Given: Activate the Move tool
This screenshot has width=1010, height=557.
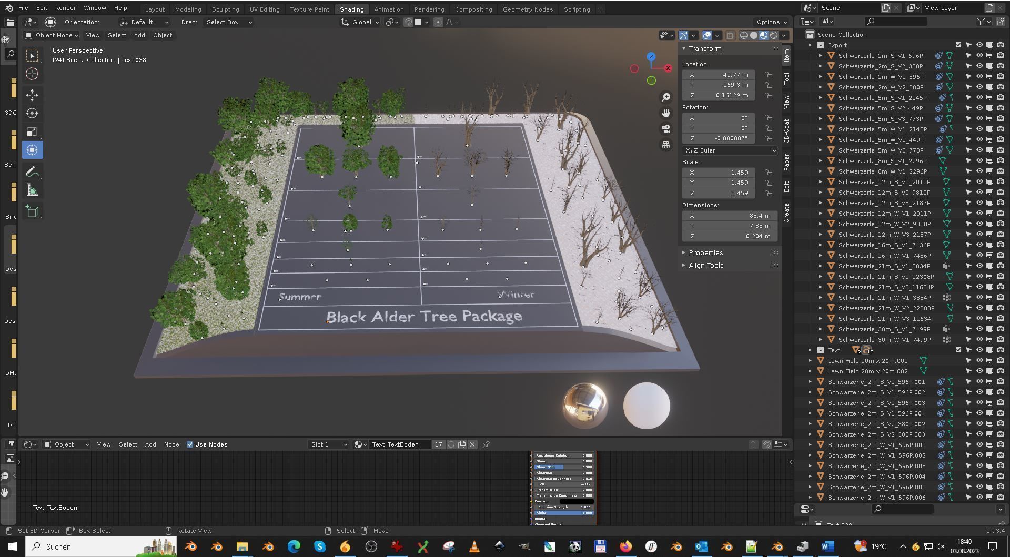Looking at the screenshot, I should (x=32, y=95).
